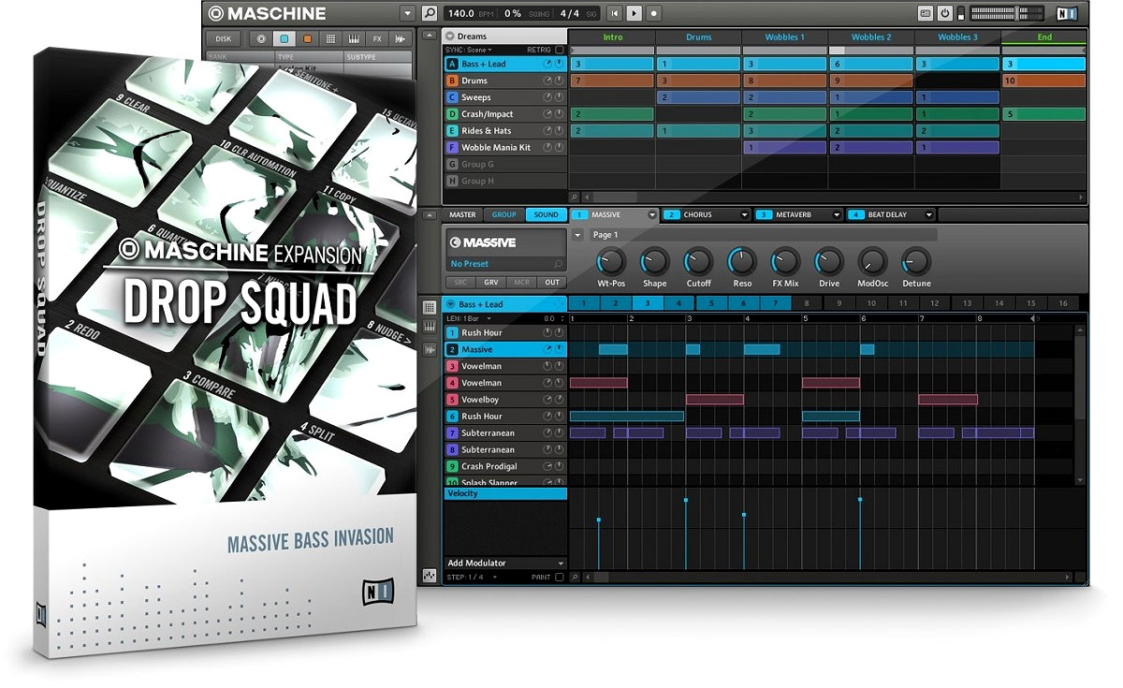Select the Projects browser filter icon
This screenshot has height=688, width=1123.
[259, 39]
